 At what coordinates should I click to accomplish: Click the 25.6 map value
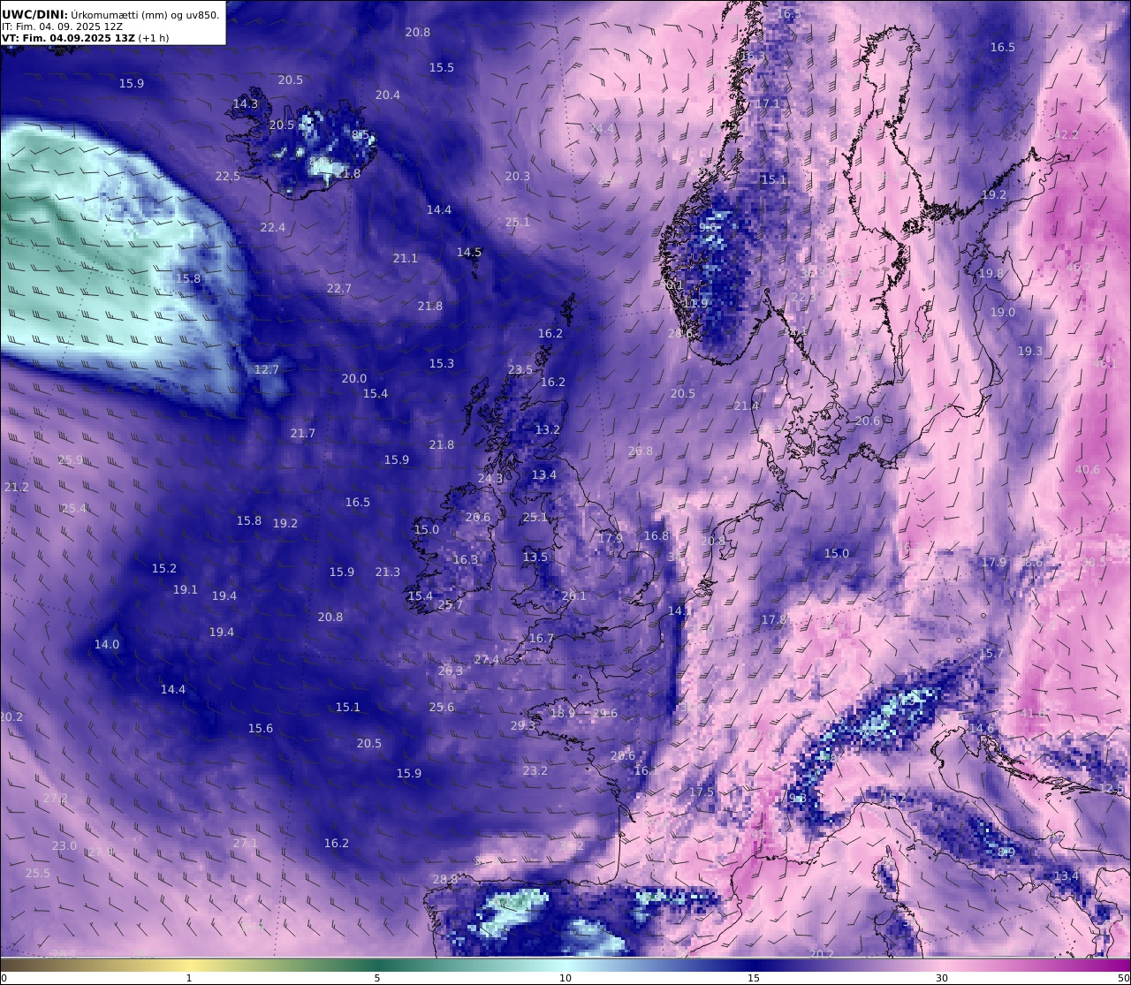point(442,707)
